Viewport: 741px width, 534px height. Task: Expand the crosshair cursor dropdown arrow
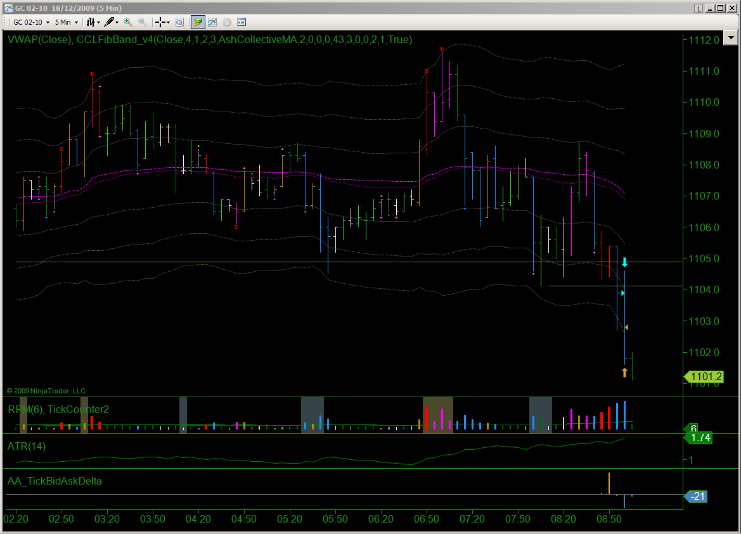tap(168, 22)
